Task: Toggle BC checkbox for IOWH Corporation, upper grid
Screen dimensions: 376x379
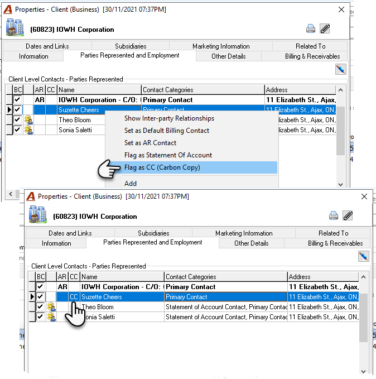Action: click(x=17, y=99)
